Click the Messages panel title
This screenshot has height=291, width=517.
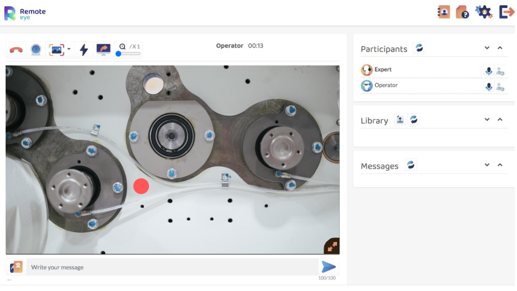point(379,166)
